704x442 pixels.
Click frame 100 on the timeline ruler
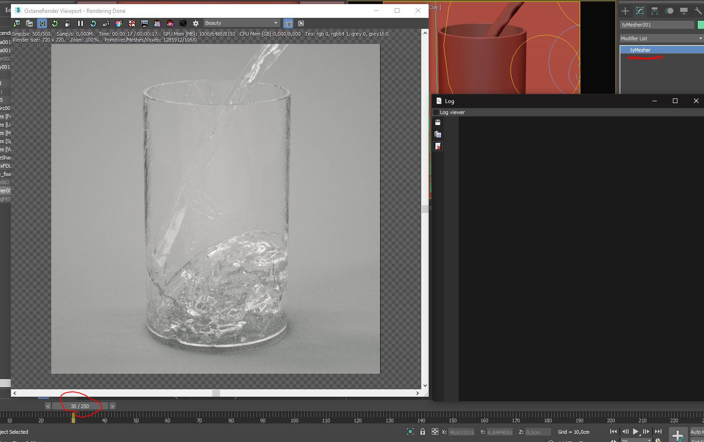(x=294, y=420)
